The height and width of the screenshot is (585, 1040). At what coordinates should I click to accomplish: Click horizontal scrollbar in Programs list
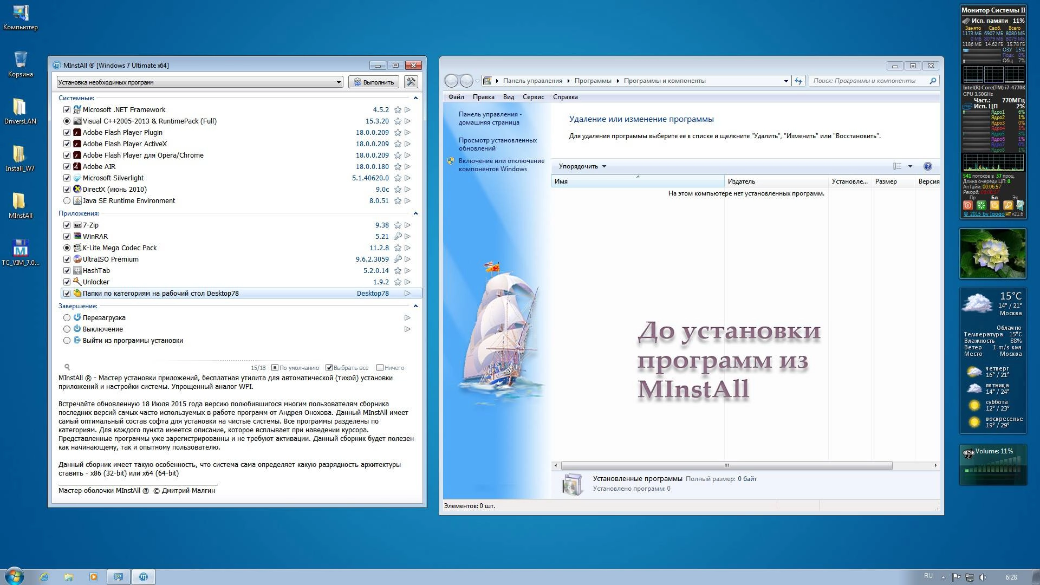point(726,465)
